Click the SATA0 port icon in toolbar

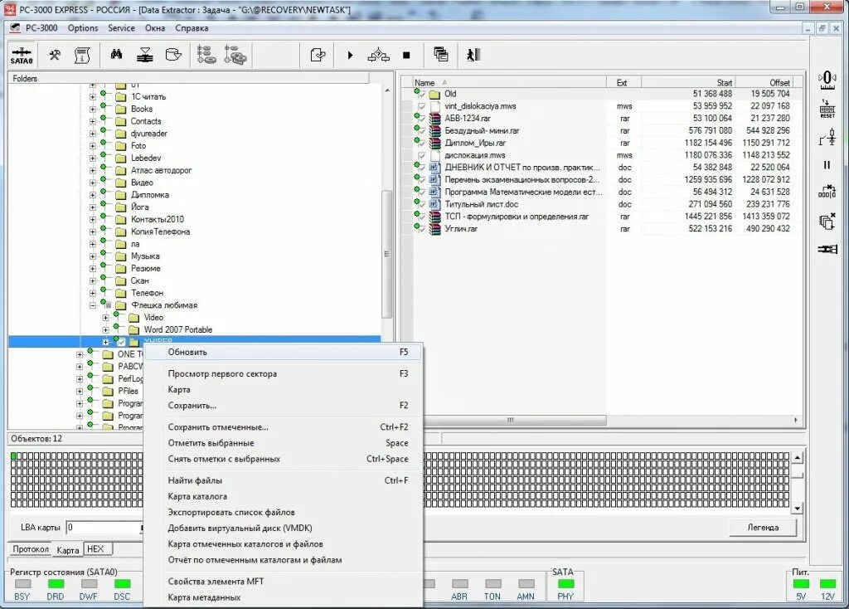22,56
